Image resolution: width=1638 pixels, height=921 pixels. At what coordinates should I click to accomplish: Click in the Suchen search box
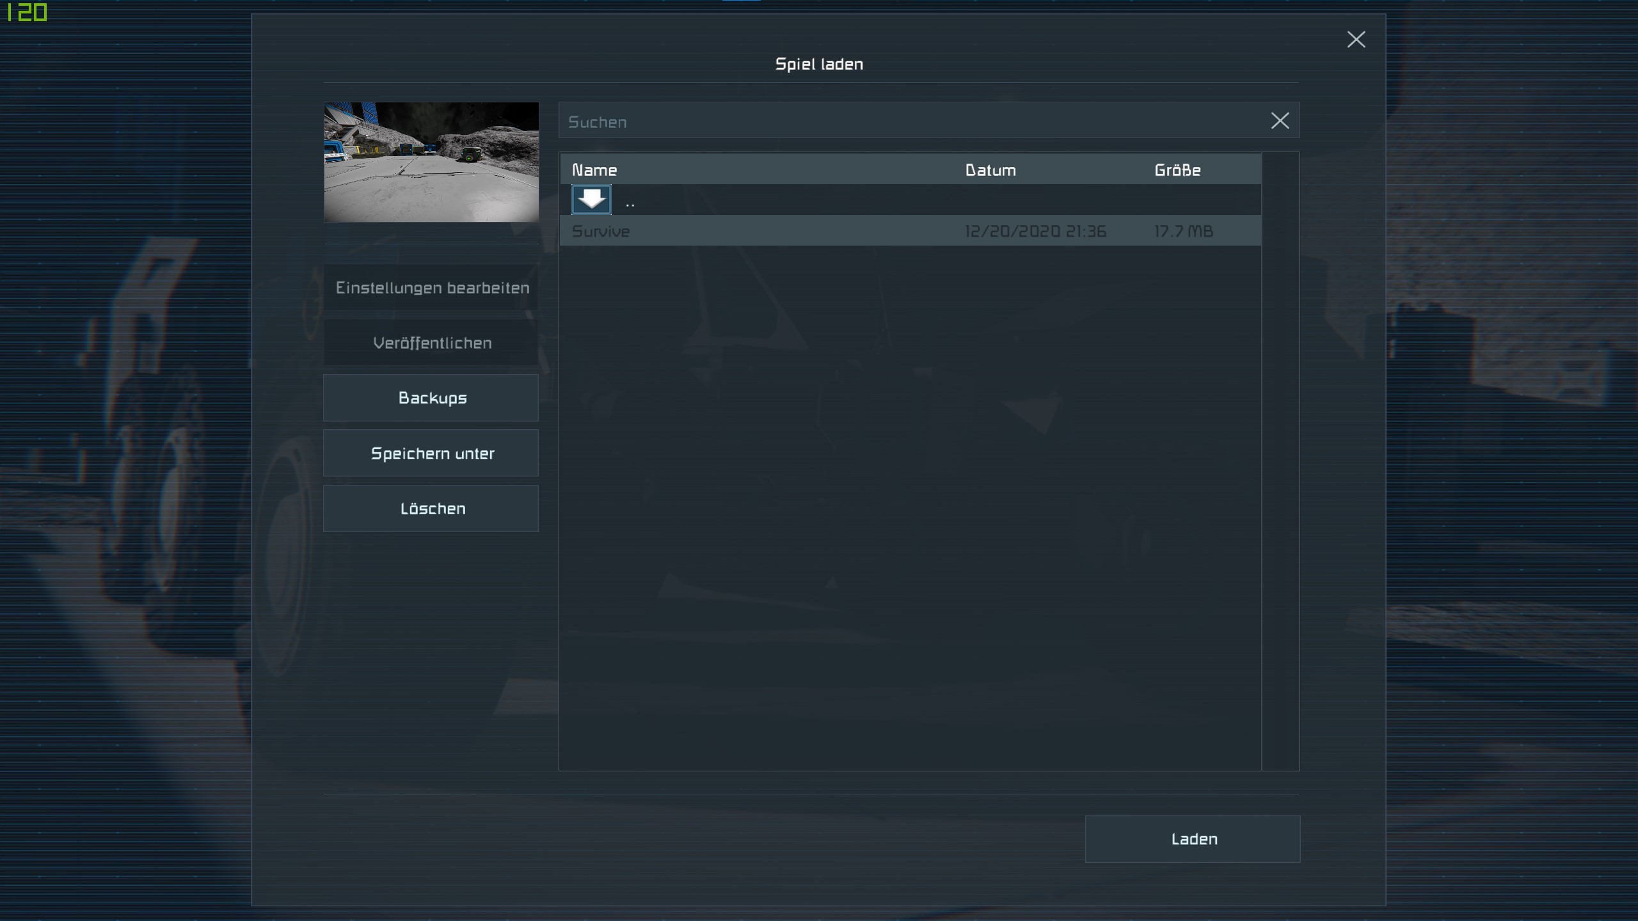896,121
